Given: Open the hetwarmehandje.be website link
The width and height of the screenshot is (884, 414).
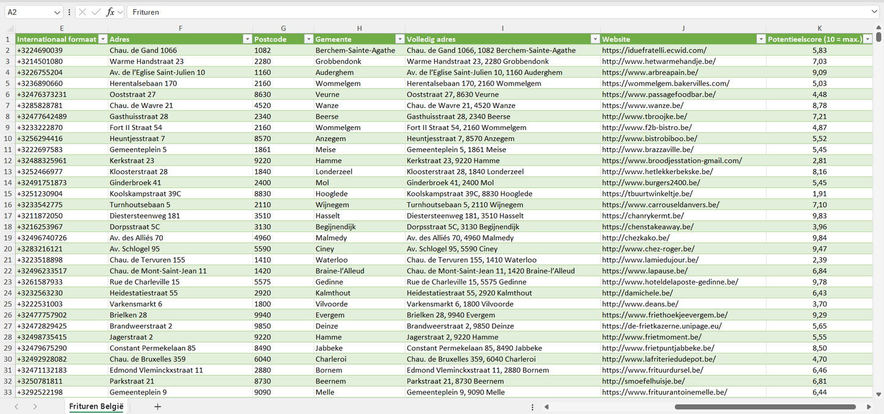Looking at the screenshot, I should click(658, 62).
